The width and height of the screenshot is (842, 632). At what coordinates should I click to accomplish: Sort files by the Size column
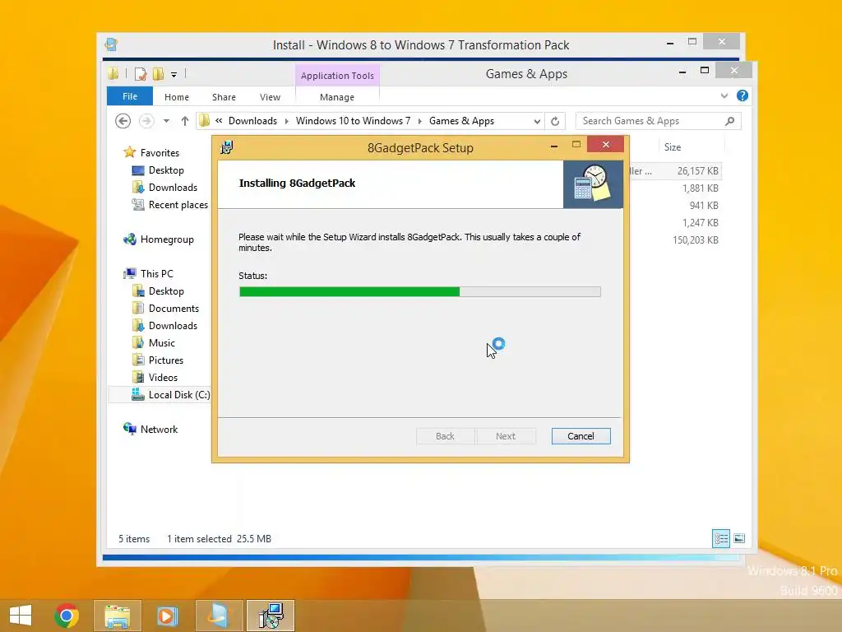[673, 146]
